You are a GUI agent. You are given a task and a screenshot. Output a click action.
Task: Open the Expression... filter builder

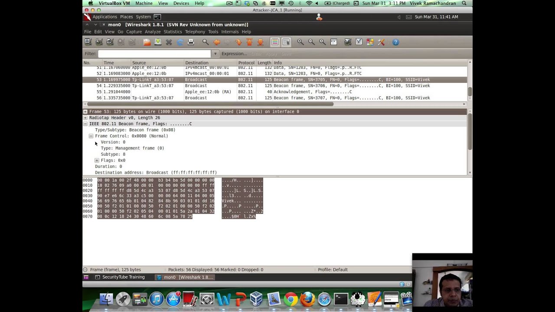click(234, 54)
